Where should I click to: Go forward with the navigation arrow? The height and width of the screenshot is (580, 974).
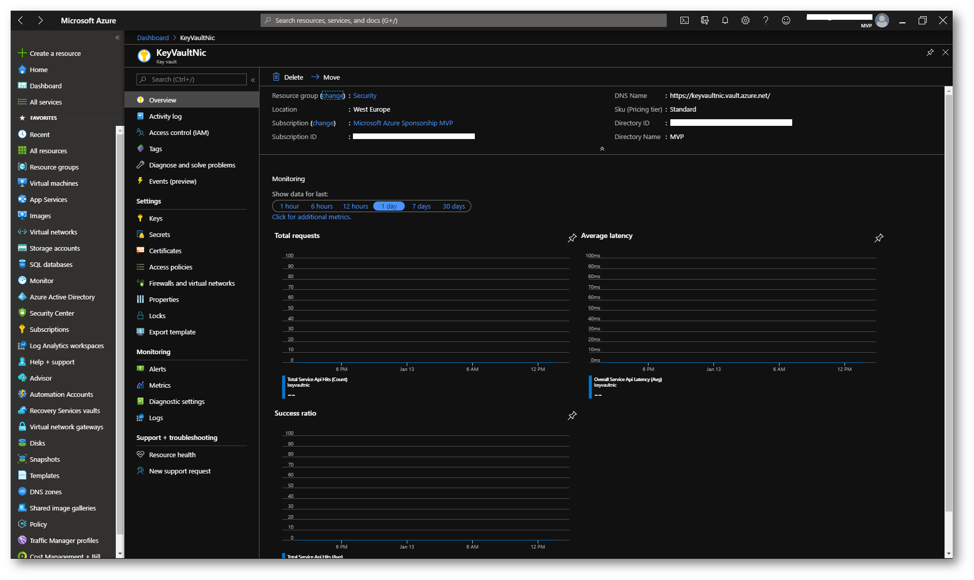click(41, 20)
